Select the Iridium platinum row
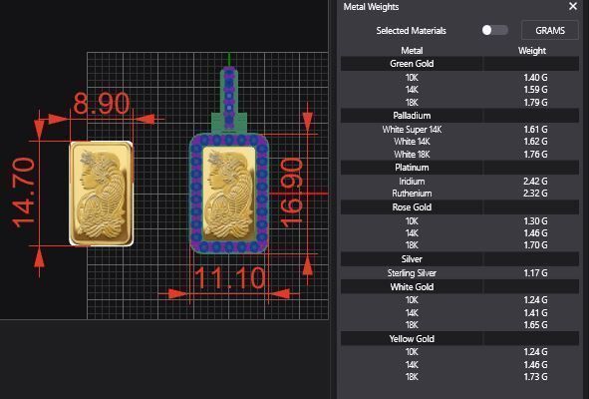This screenshot has height=399, width=589. coord(459,182)
